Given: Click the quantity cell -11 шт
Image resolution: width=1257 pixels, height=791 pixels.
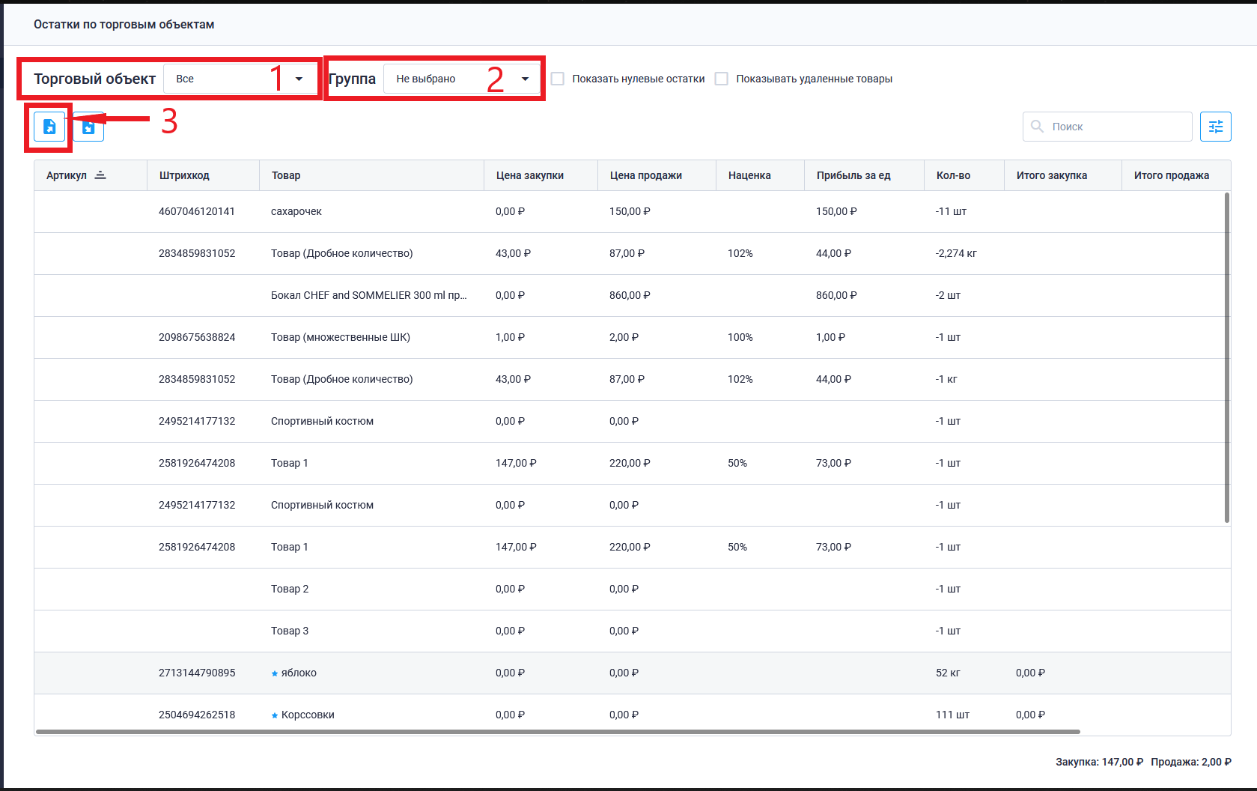Looking at the screenshot, I should [x=951, y=212].
